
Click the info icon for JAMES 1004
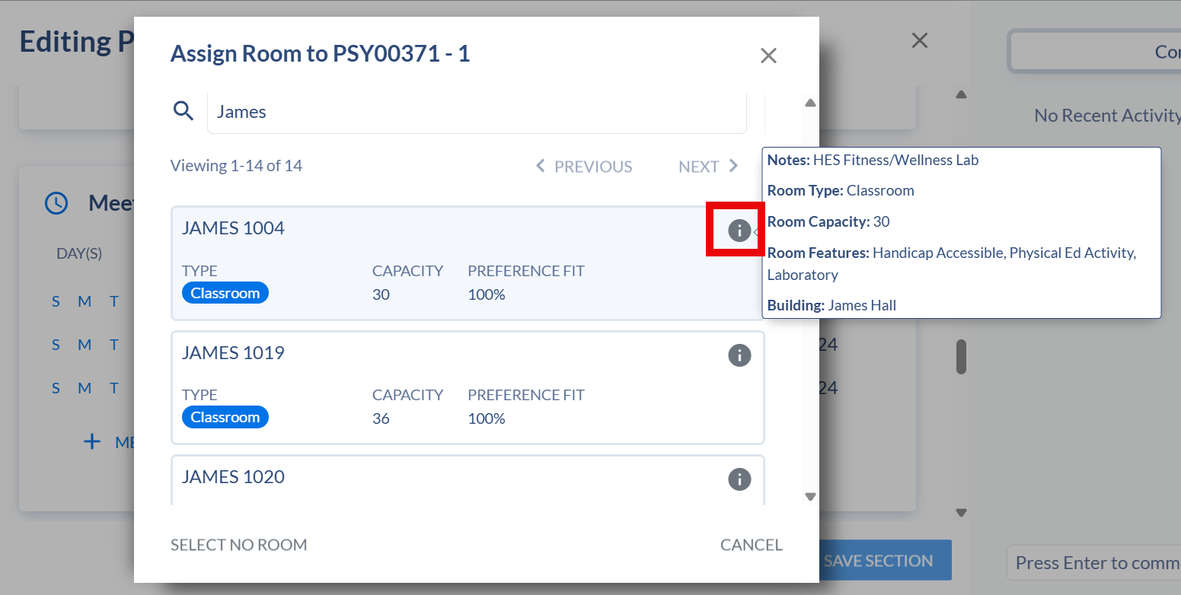739,231
